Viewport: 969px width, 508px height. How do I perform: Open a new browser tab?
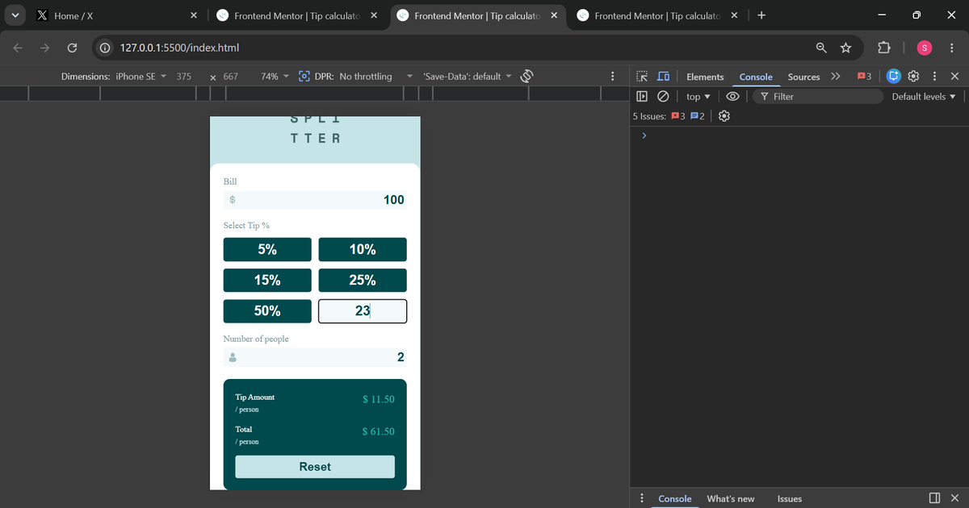(x=761, y=15)
